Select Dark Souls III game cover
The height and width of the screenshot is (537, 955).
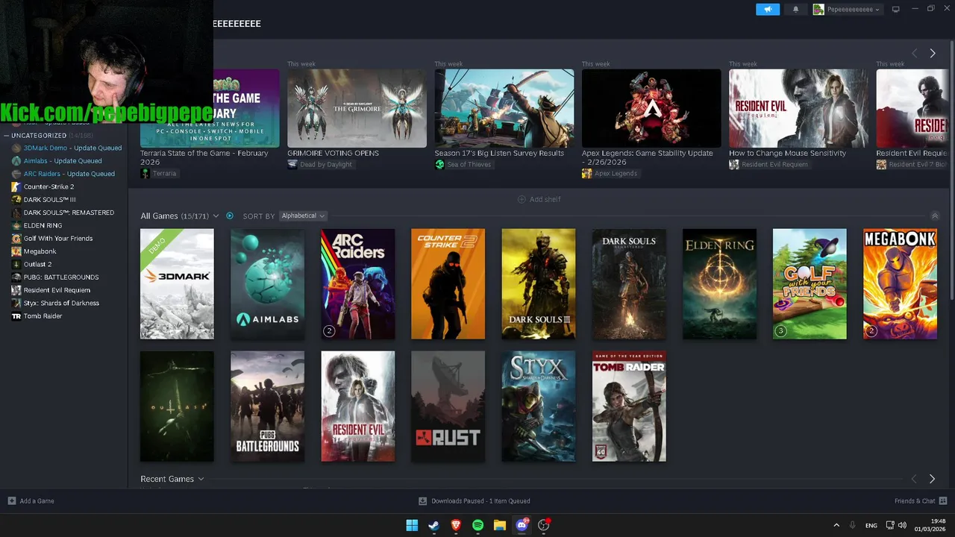coord(538,283)
